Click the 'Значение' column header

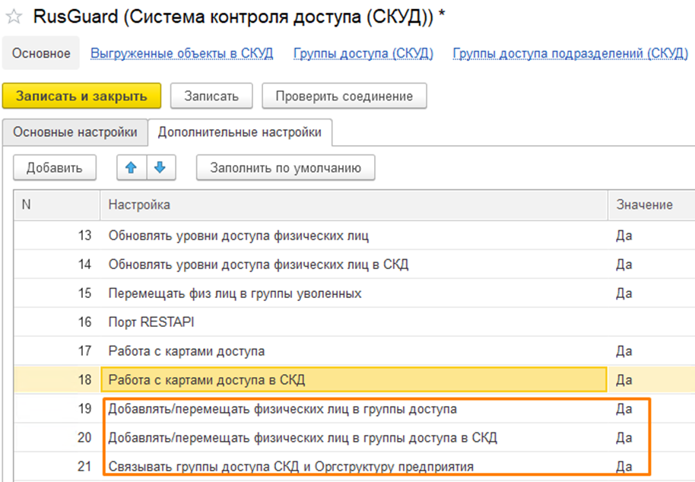pyautogui.click(x=644, y=205)
